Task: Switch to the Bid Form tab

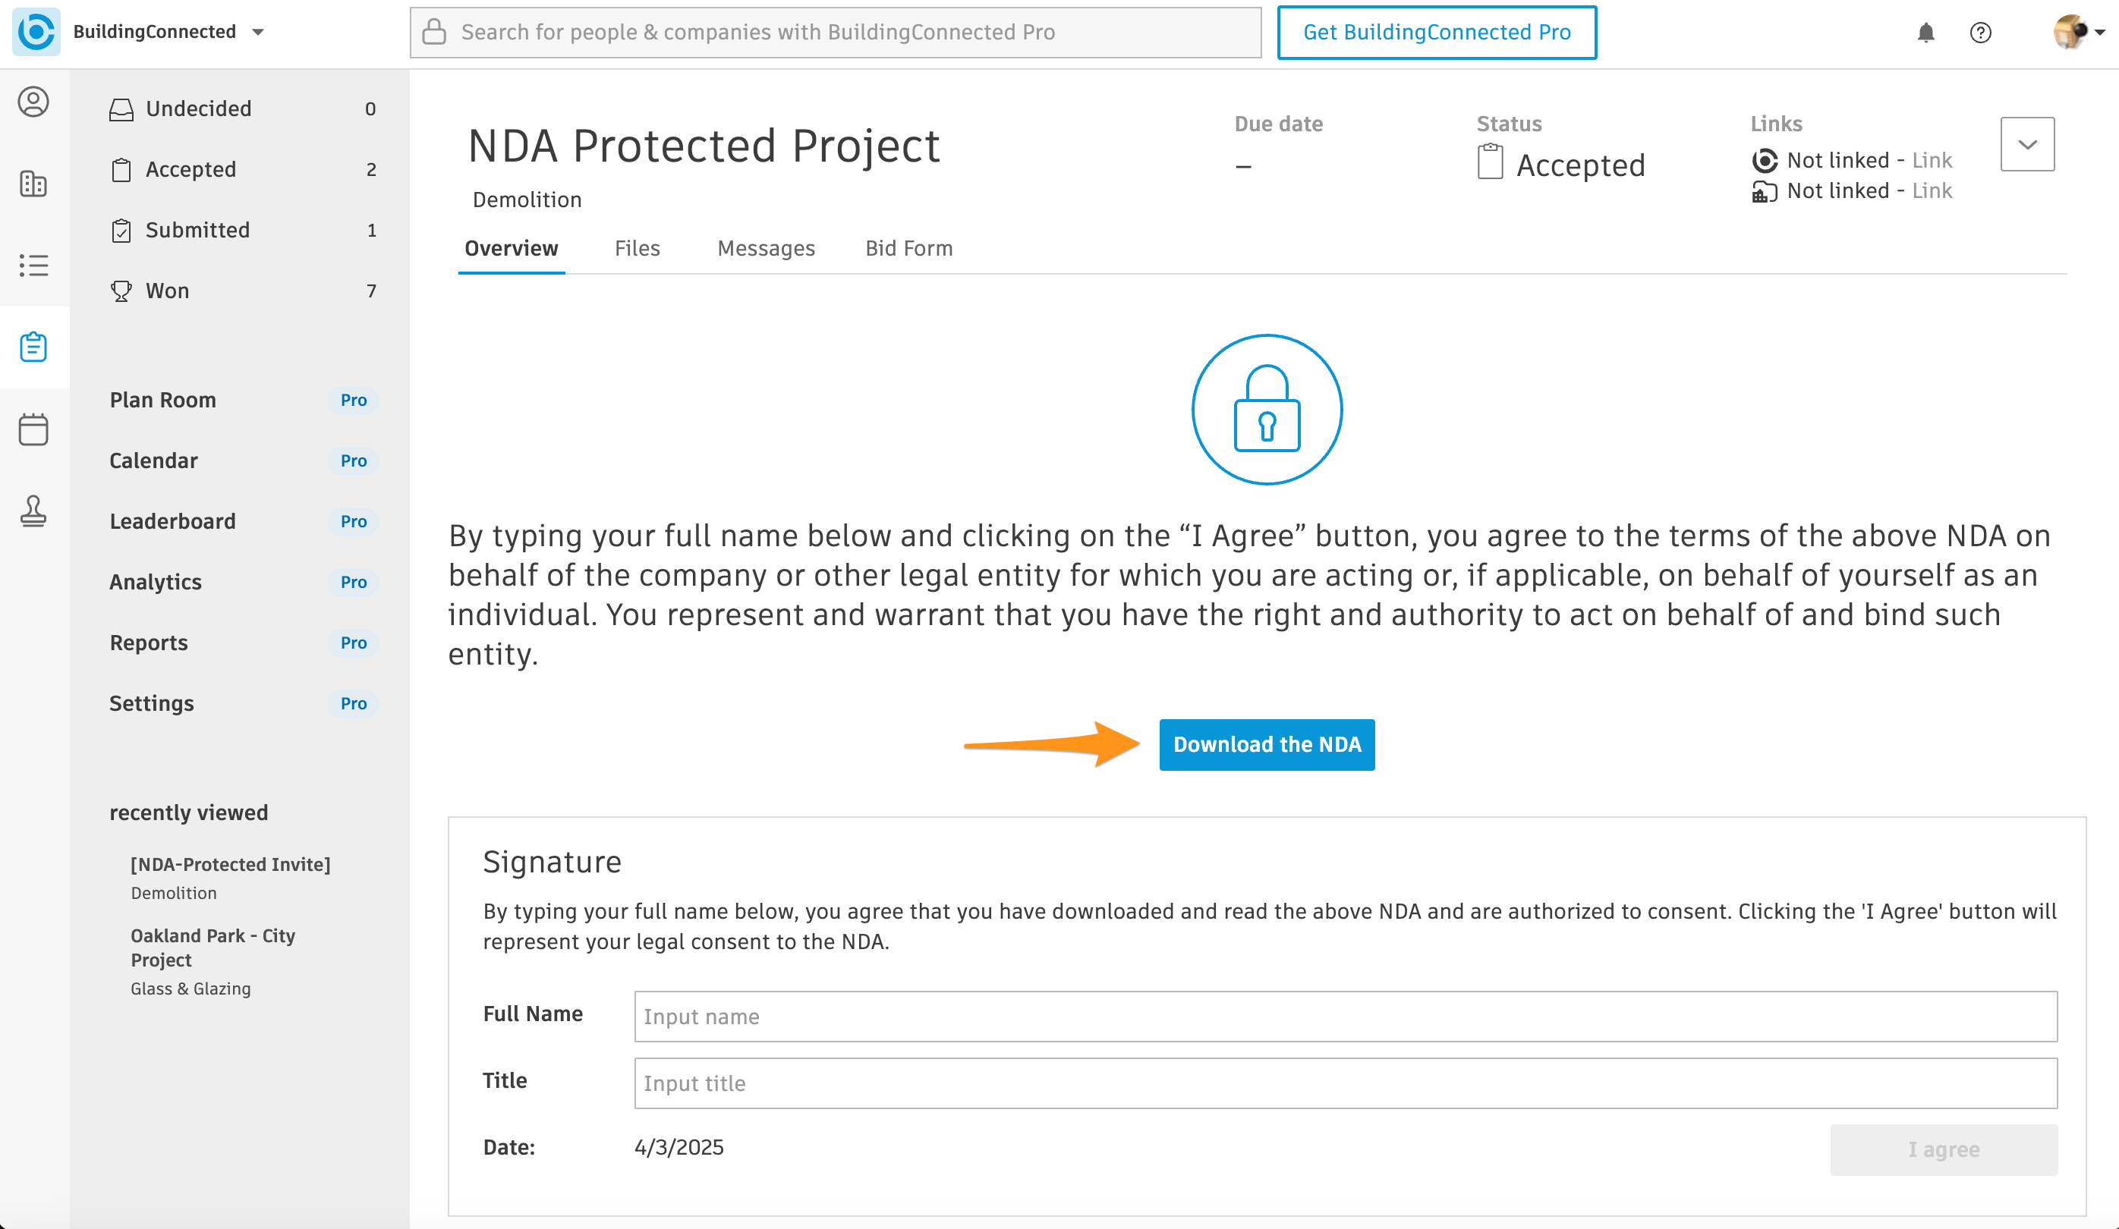Action: click(x=909, y=249)
